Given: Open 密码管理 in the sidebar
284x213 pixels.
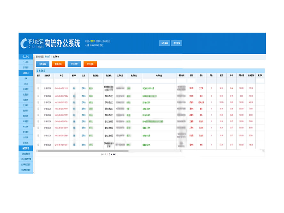Looking at the screenshot, I should click(x=26, y=67).
